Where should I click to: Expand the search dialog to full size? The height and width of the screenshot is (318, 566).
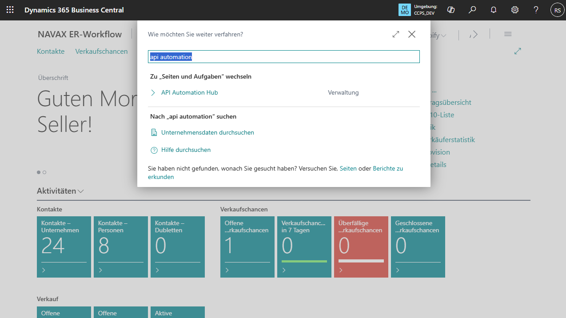point(396,34)
